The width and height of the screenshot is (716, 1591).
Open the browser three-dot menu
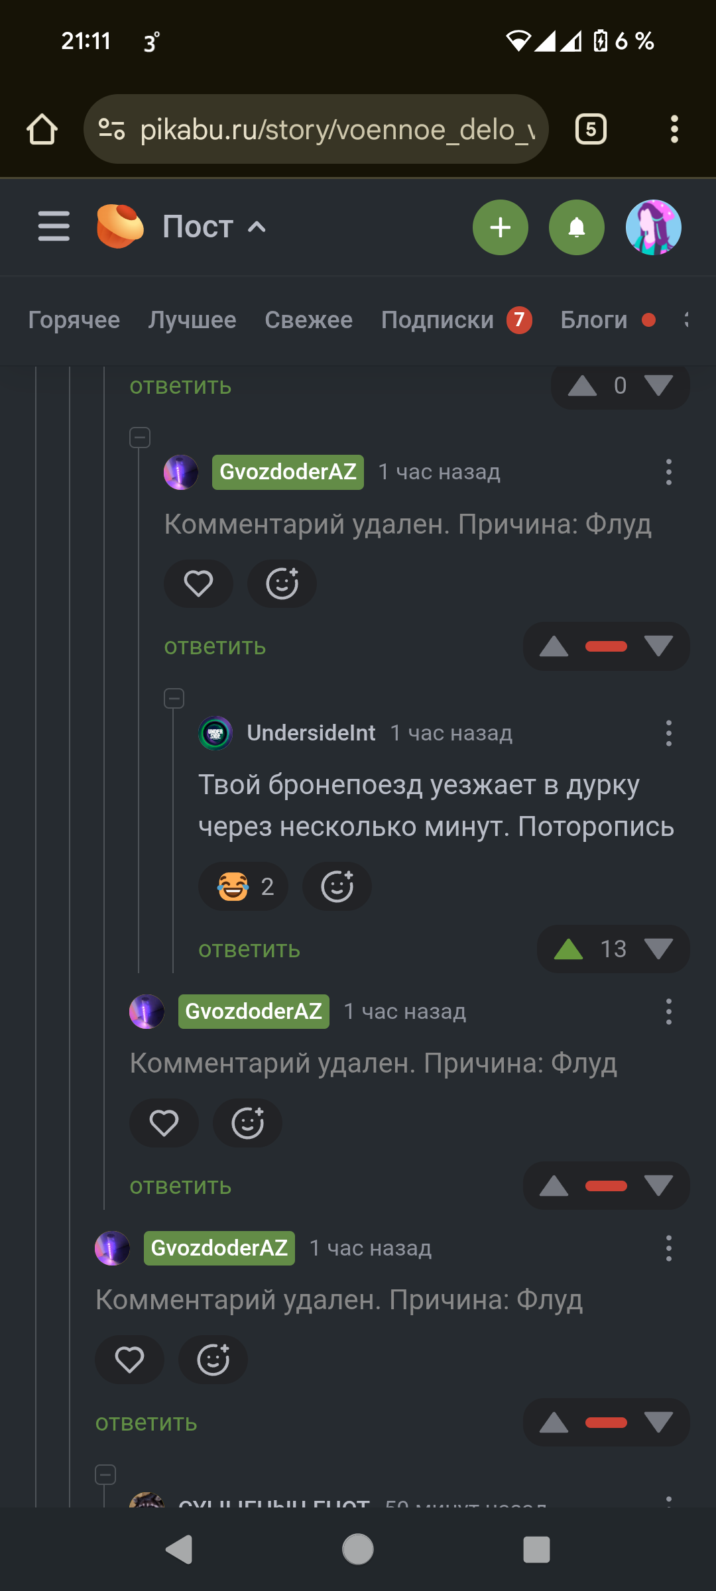(x=674, y=129)
